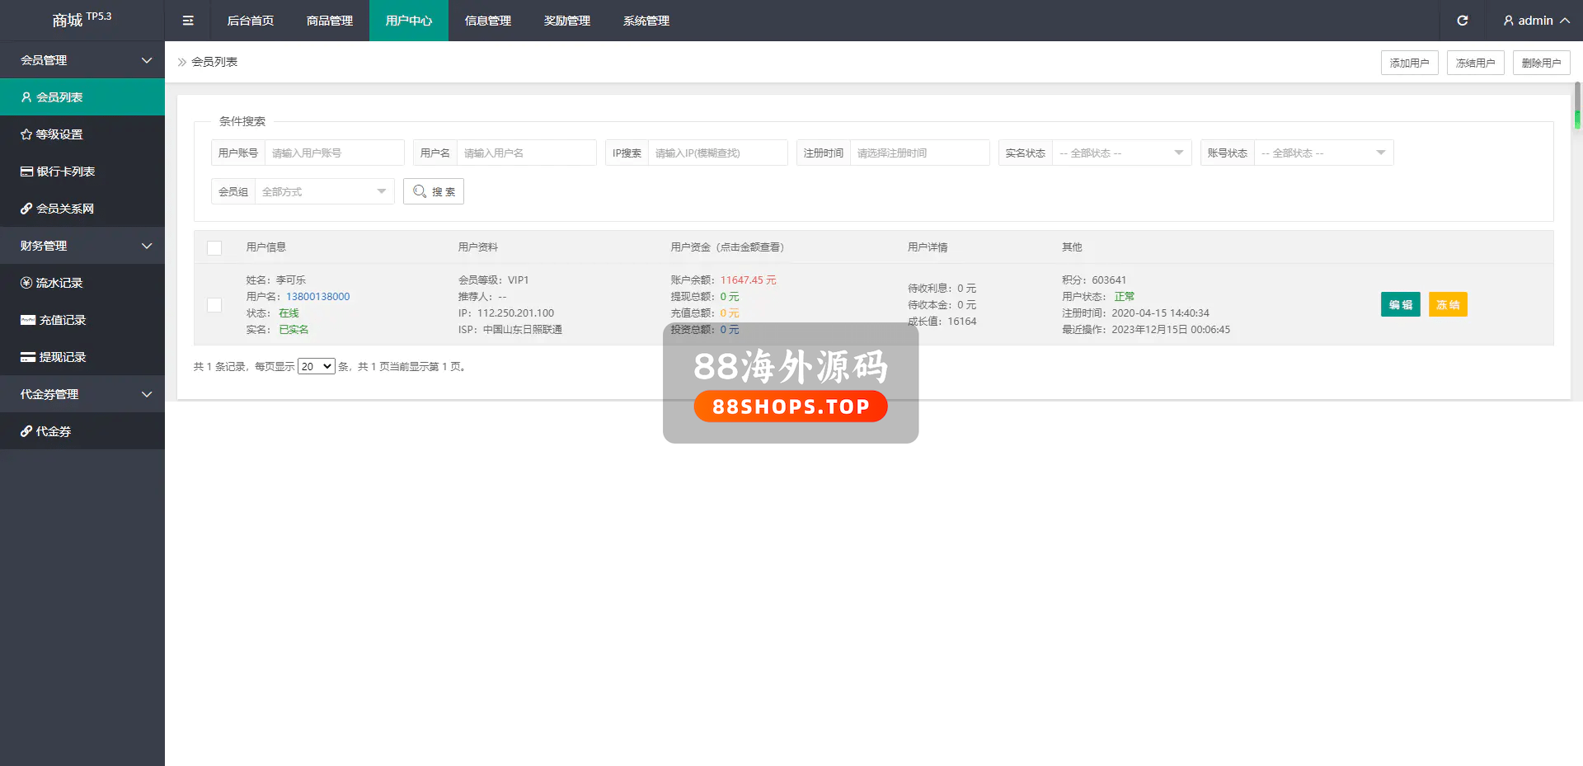Click the refresh icon in top bar

[1462, 21]
